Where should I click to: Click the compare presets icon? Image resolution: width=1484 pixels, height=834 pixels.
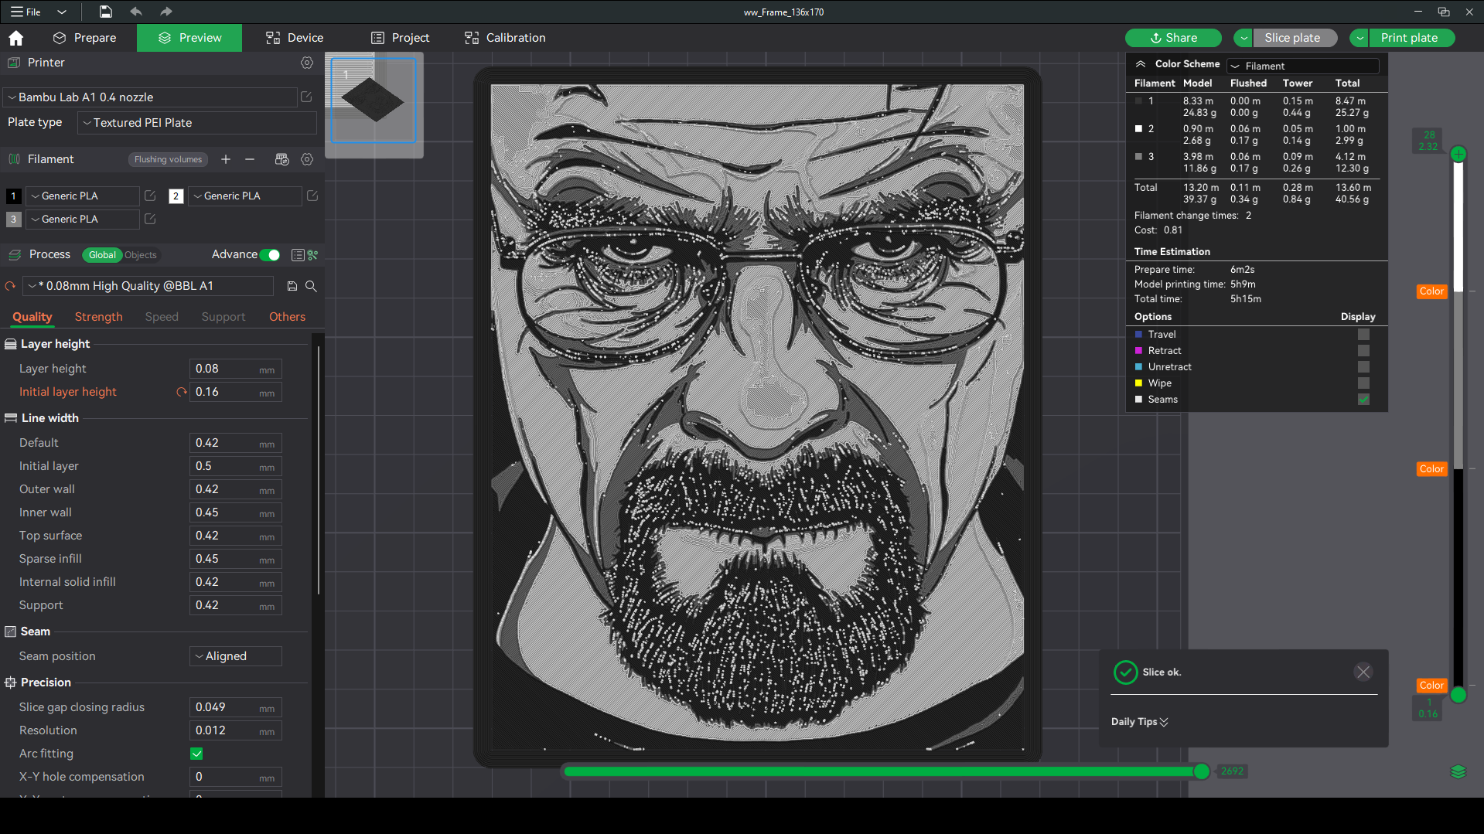pos(313,254)
